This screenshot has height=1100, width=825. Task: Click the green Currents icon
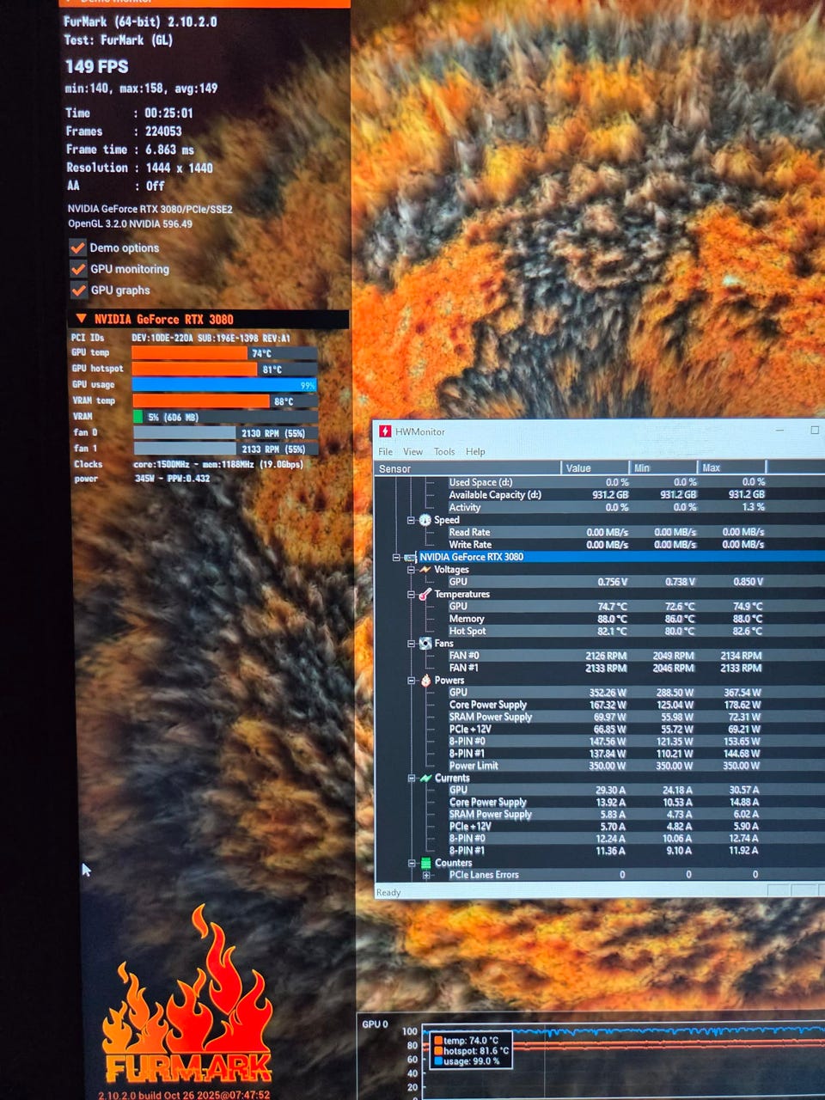point(425,778)
